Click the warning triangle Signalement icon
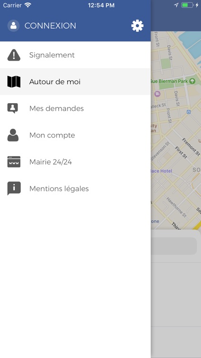This screenshot has height=358, width=201. [14, 55]
